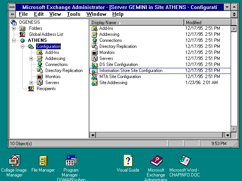This screenshot has height=181, width=242.
Task: Click horizontal scroll left arrow
Action: (x=93, y=135)
